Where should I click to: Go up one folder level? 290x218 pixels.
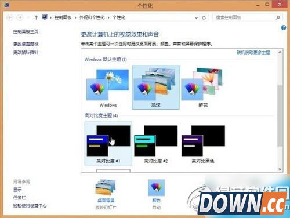(36, 17)
